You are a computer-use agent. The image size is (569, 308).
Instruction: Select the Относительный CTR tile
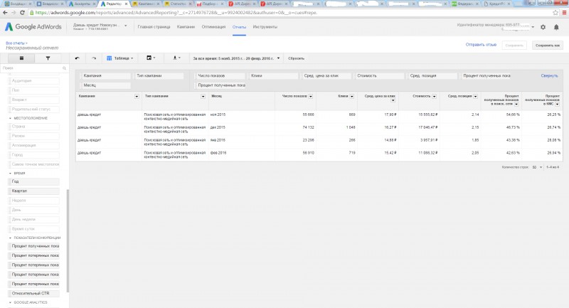coord(33,294)
